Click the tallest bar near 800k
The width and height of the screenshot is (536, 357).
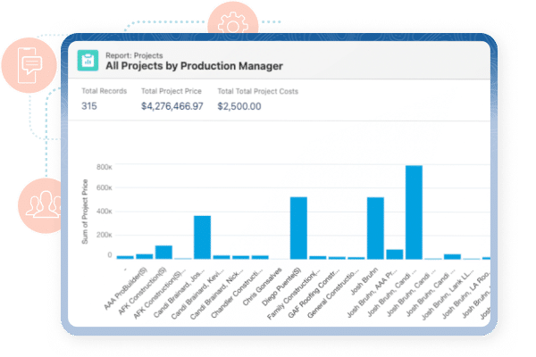414,212
